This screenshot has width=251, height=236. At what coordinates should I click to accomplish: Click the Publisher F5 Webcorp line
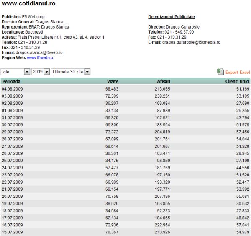point(23,17)
